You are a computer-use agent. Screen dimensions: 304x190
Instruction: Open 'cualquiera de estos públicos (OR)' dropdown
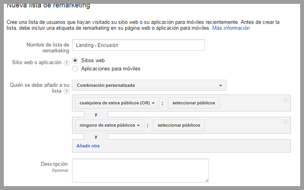117,103
